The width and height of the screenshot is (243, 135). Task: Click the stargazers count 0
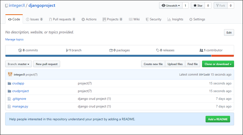pos(208,6)
